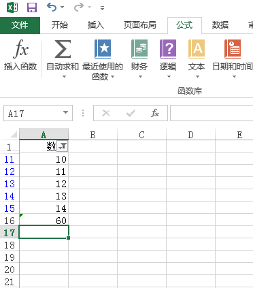Switch to the 插入 tab
Screen dimensions: 253x288
click(x=96, y=25)
